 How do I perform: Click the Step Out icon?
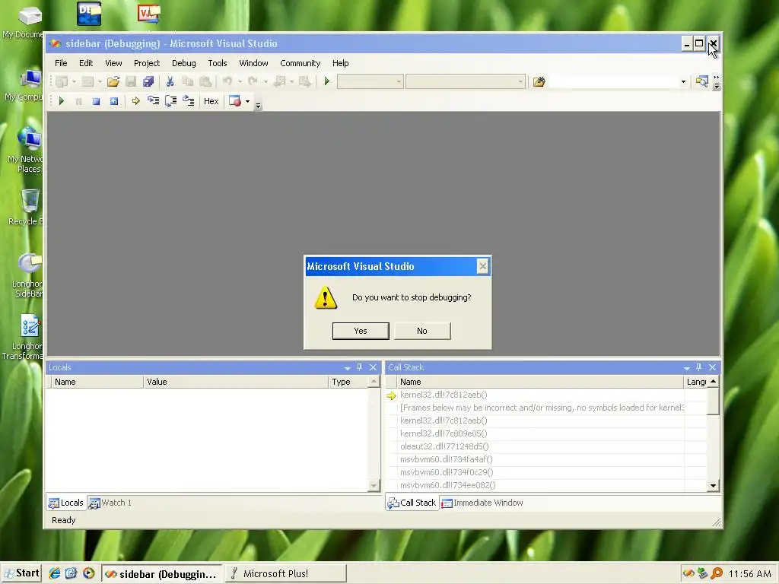pos(189,101)
